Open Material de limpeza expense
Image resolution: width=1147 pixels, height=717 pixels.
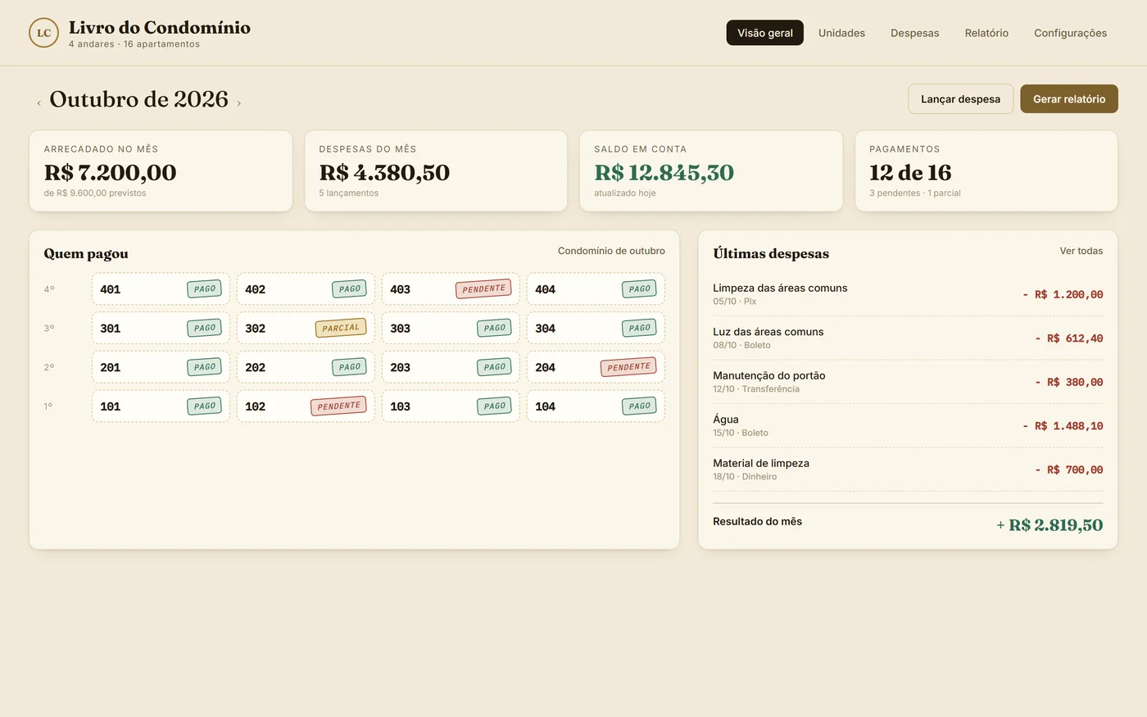tap(908, 470)
